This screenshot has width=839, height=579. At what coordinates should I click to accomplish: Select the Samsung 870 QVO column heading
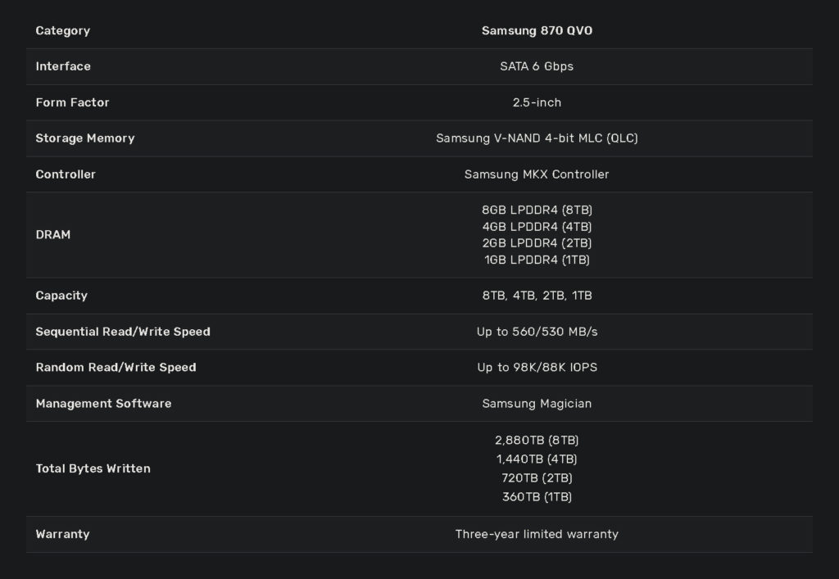tap(537, 31)
